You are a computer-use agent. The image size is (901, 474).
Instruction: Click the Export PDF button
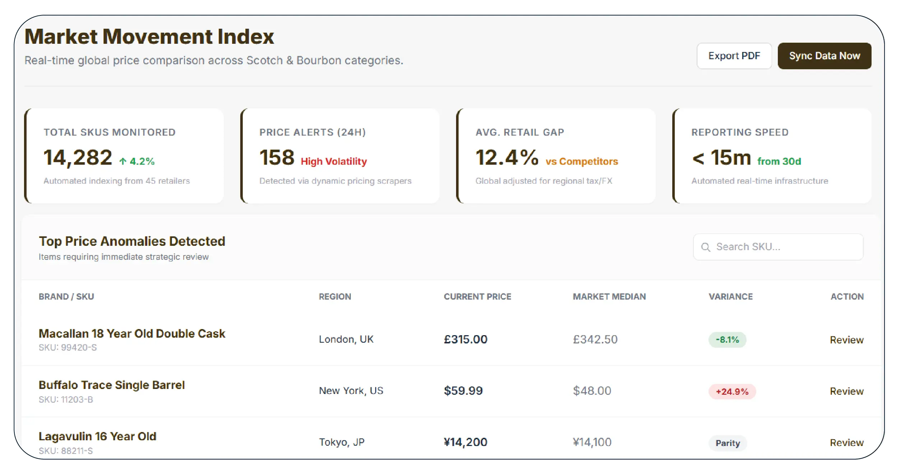734,56
